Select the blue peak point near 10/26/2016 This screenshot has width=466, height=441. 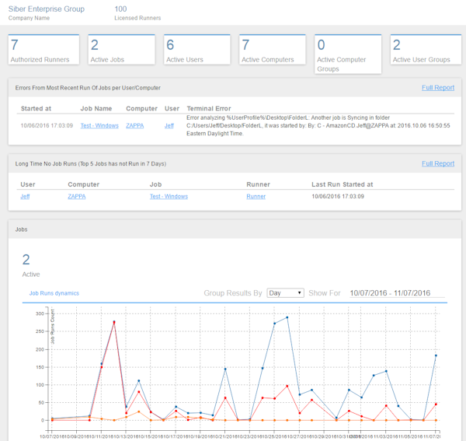(x=287, y=317)
